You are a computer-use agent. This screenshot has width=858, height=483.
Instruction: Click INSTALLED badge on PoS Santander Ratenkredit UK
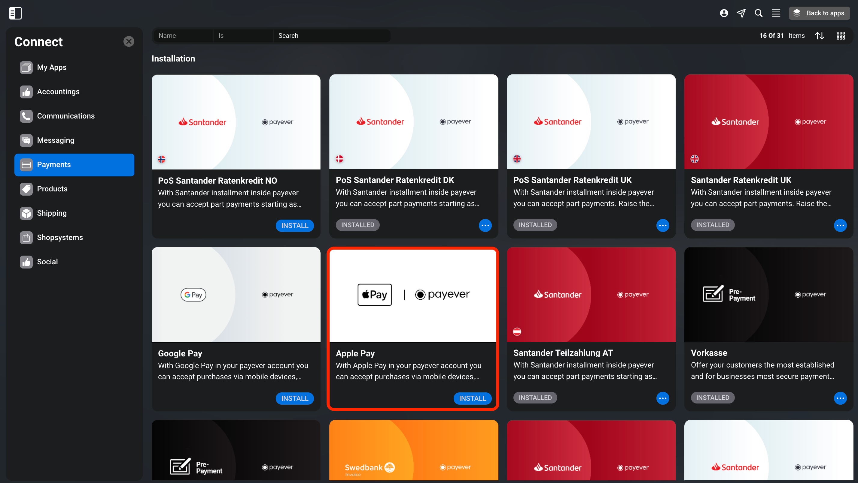[535, 225]
